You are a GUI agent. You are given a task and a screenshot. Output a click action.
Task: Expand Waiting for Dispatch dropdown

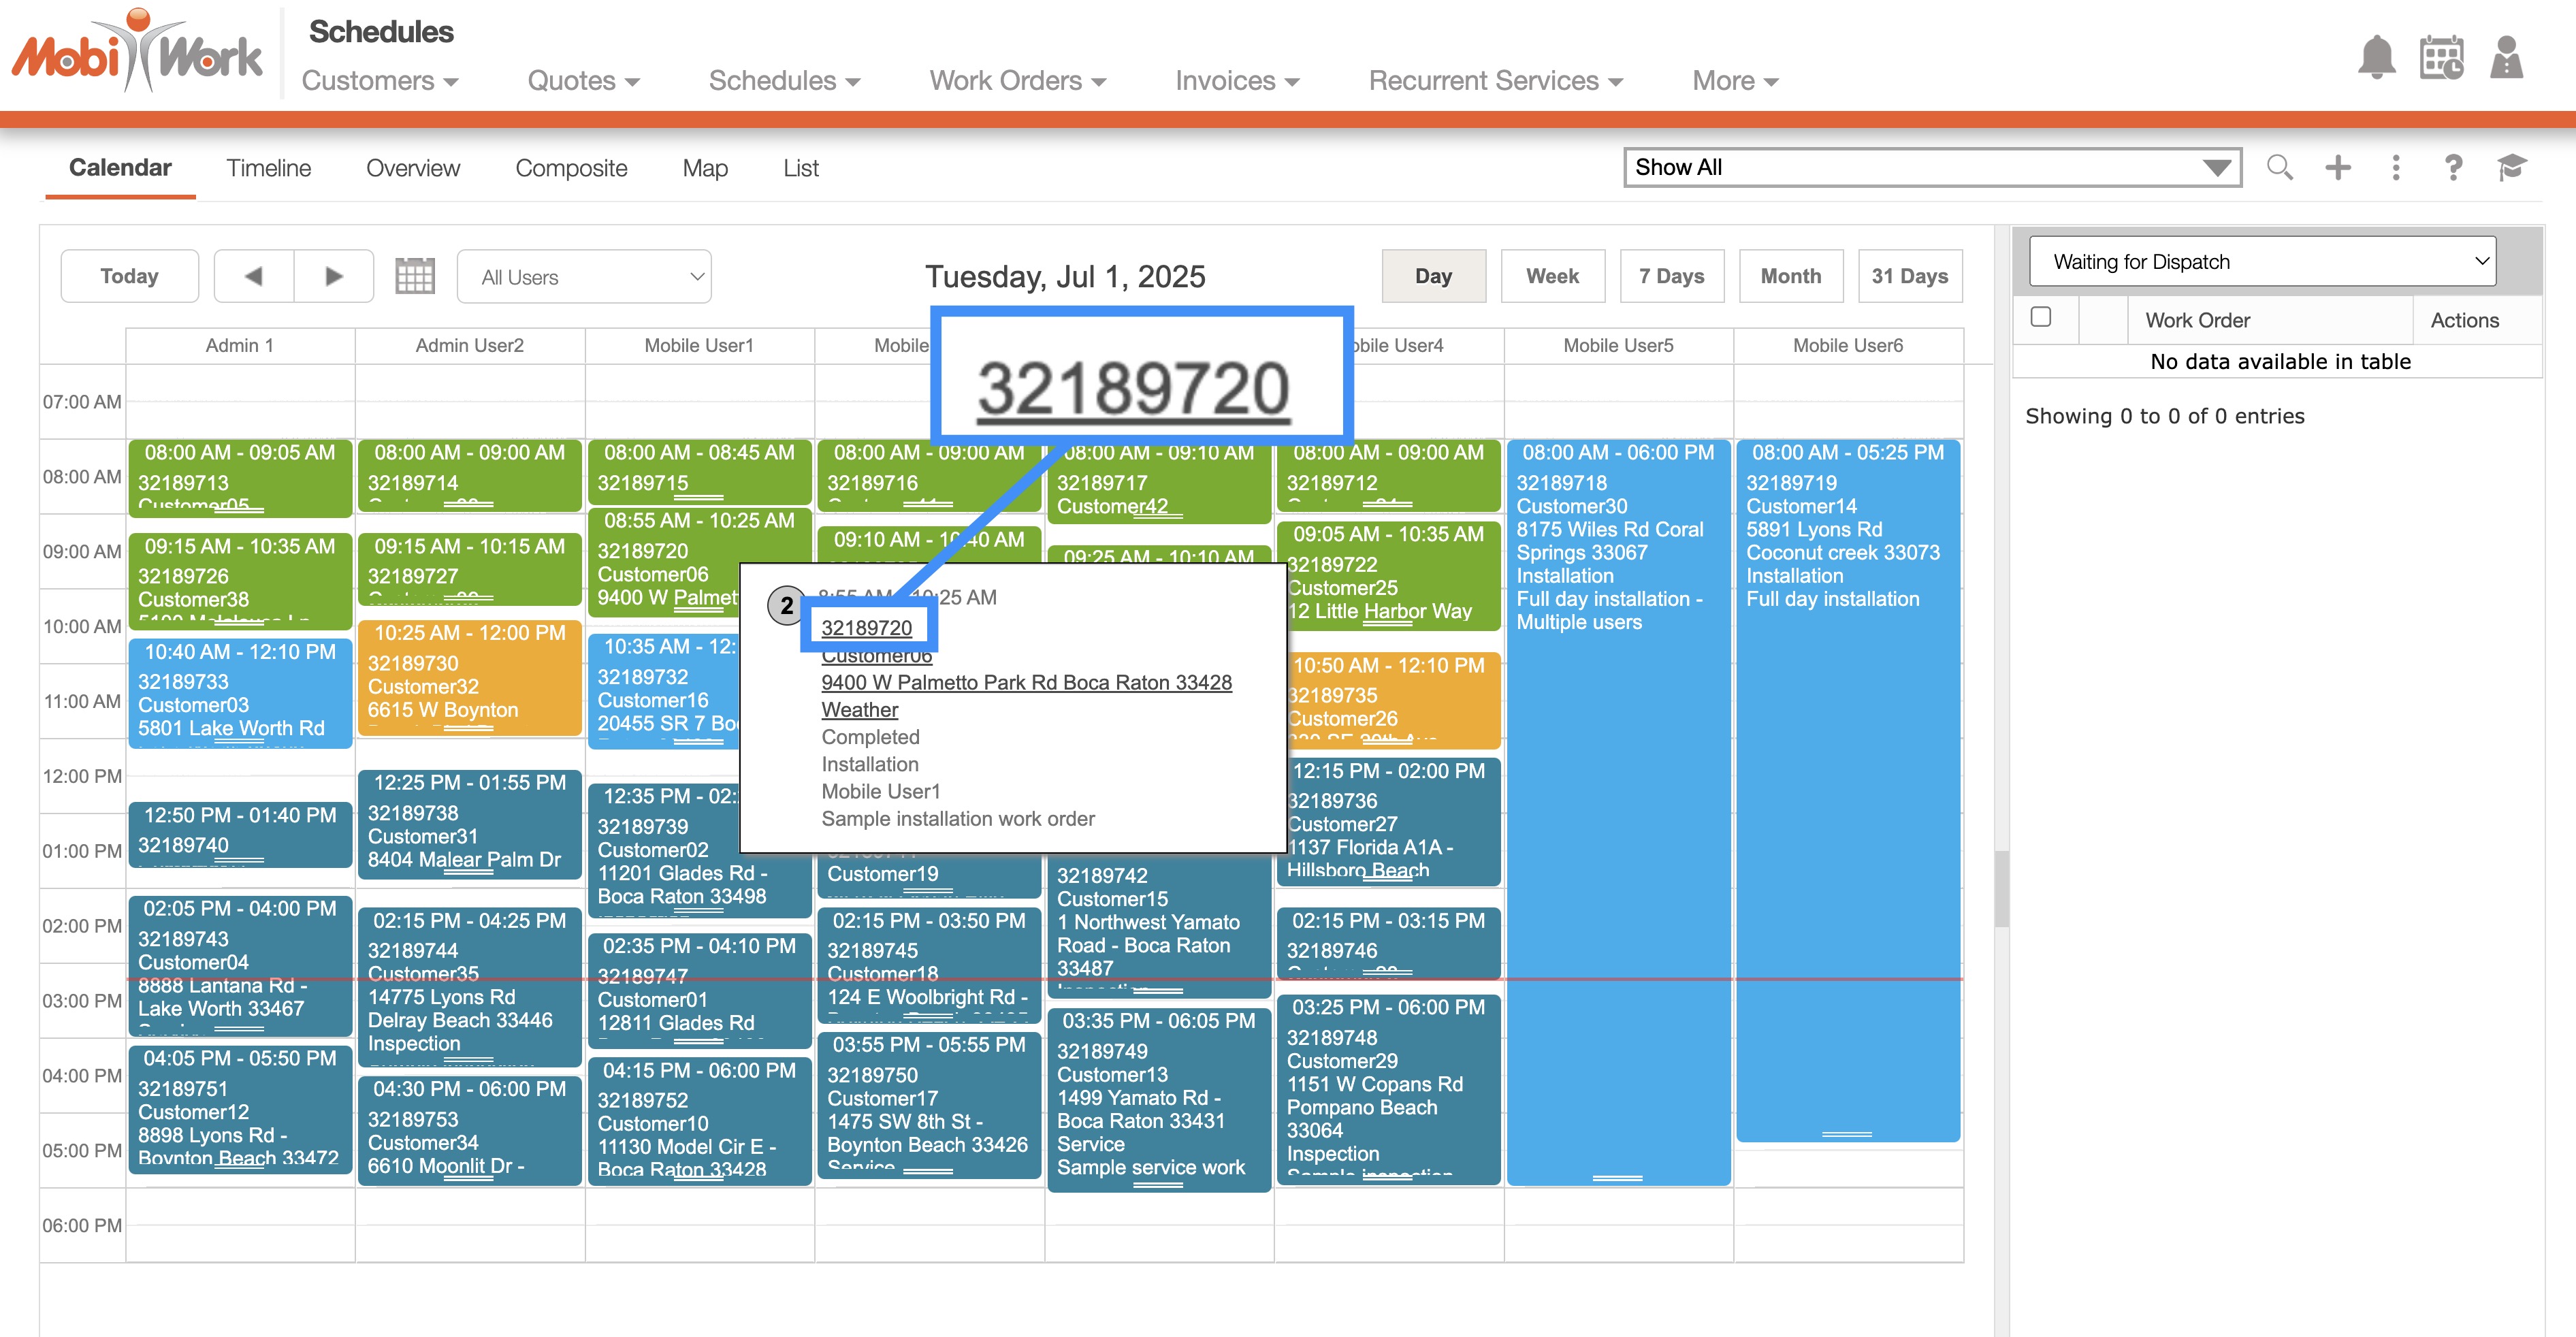click(2262, 262)
